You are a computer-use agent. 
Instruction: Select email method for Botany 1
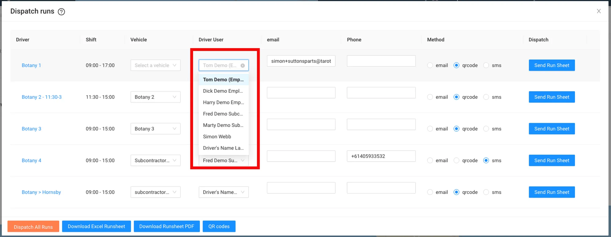click(430, 65)
